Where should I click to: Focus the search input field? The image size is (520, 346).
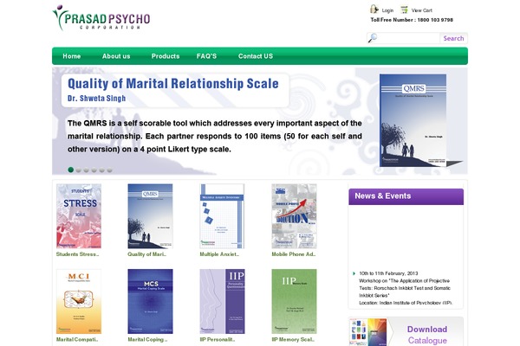point(408,38)
